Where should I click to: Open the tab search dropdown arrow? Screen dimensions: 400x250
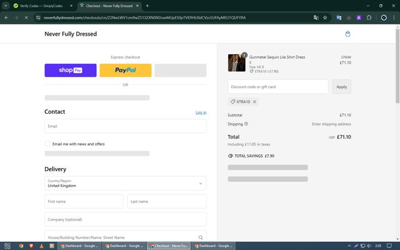click(x=6, y=6)
